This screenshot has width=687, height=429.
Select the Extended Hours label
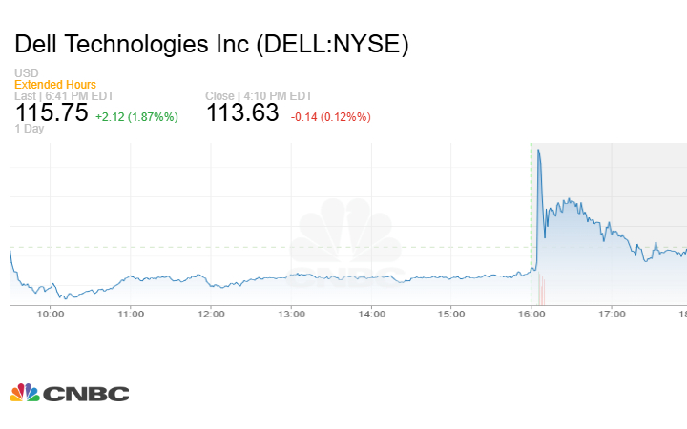pos(55,85)
